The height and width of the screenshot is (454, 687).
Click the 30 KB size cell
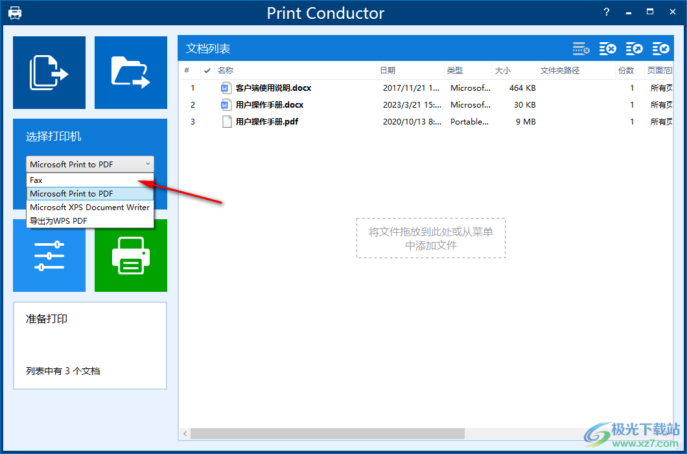[x=525, y=105]
